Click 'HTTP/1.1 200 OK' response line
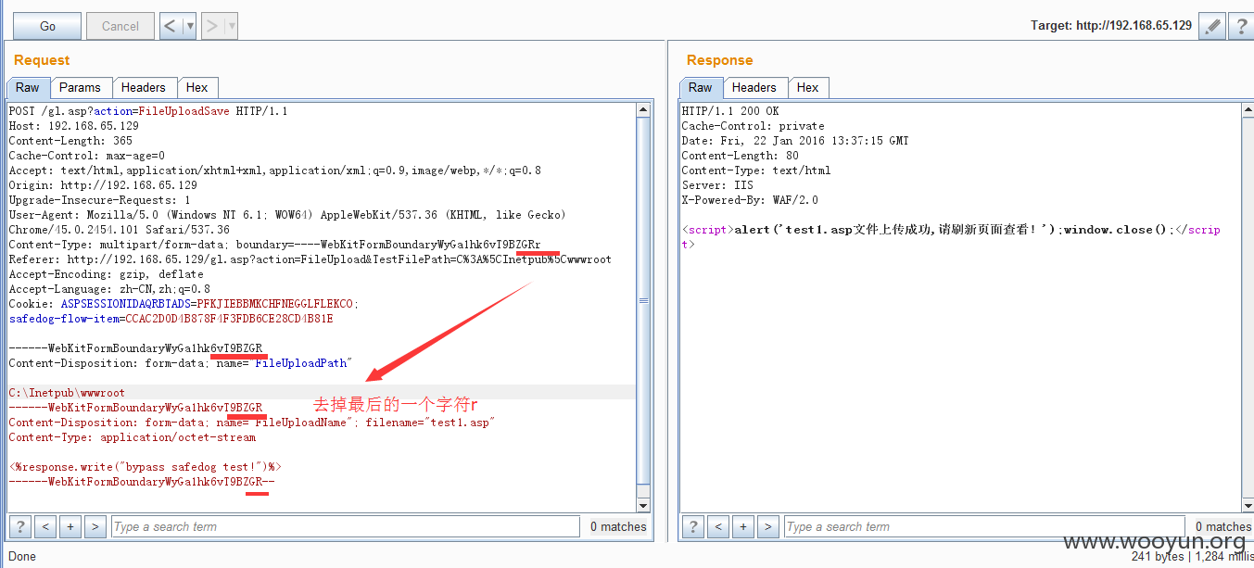 [x=729, y=111]
